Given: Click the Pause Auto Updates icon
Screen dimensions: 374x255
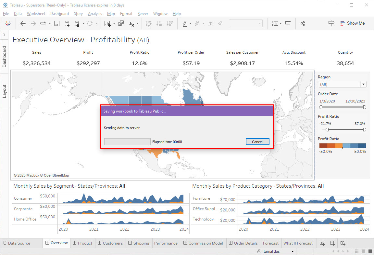Looking at the screenshot, I should 77,23.
